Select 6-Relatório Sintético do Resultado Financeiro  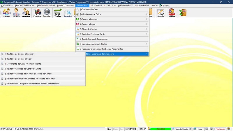click(x=43, y=79)
